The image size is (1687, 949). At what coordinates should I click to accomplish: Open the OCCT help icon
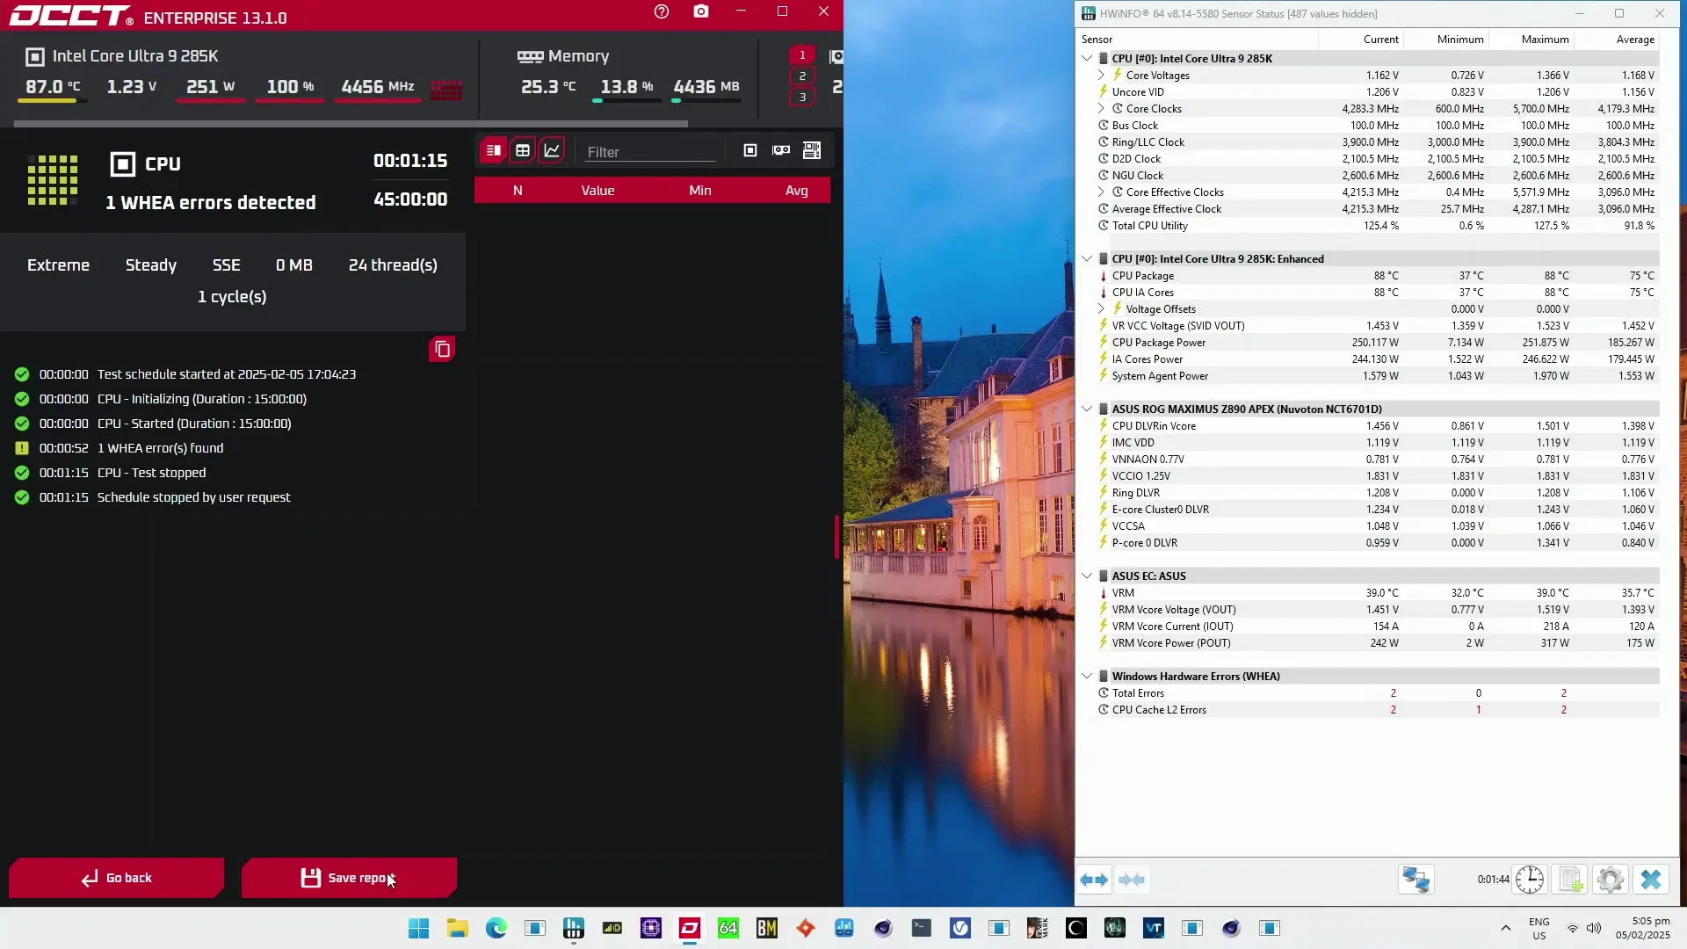(x=662, y=11)
